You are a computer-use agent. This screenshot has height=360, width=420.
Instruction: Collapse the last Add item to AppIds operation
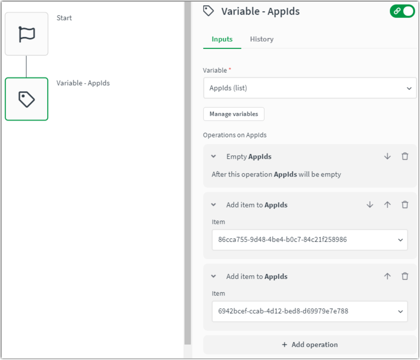click(x=214, y=276)
